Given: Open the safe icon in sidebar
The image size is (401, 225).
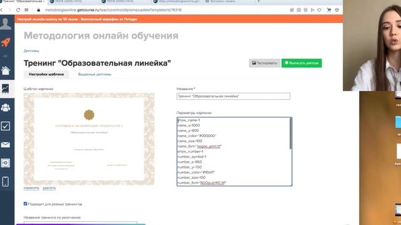Looking at the screenshot, I should point(6,163).
